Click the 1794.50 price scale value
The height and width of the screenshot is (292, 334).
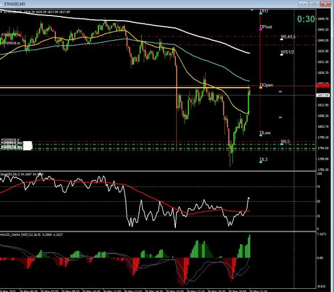coord(323,148)
